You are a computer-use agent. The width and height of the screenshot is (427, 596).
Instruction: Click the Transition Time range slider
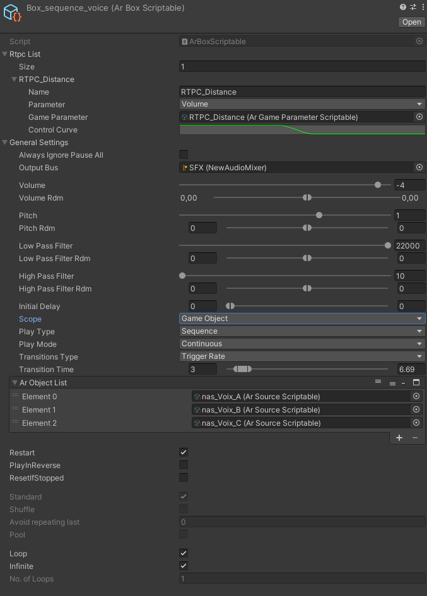click(x=307, y=369)
